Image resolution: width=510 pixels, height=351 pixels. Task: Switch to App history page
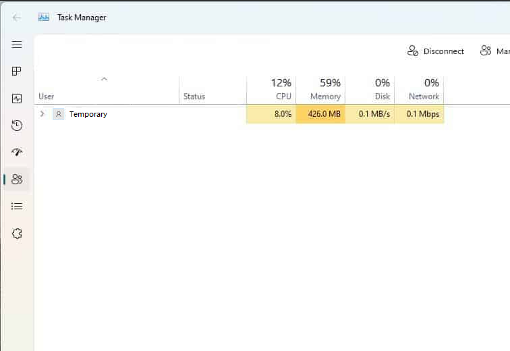[x=17, y=126]
